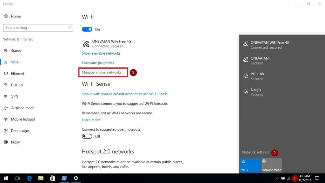
Task: Click the Network settings link
Action: point(255,152)
